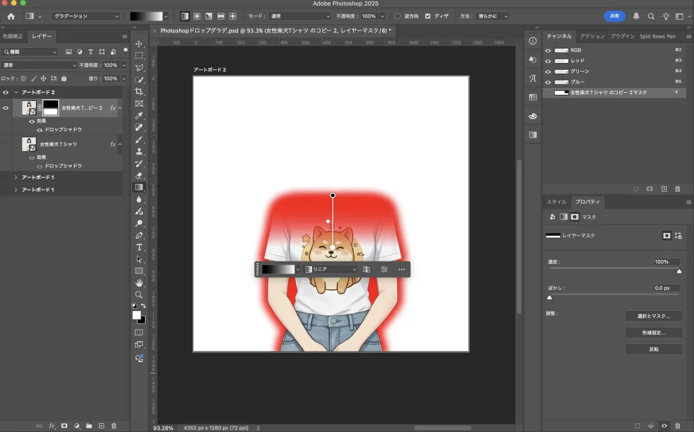694x432 pixels.
Task: Open the リニア gradient type dropdown
Action: tap(330, 269)
